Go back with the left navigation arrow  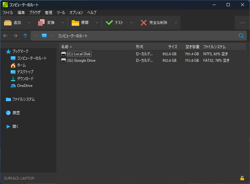[x=5, y=36]
